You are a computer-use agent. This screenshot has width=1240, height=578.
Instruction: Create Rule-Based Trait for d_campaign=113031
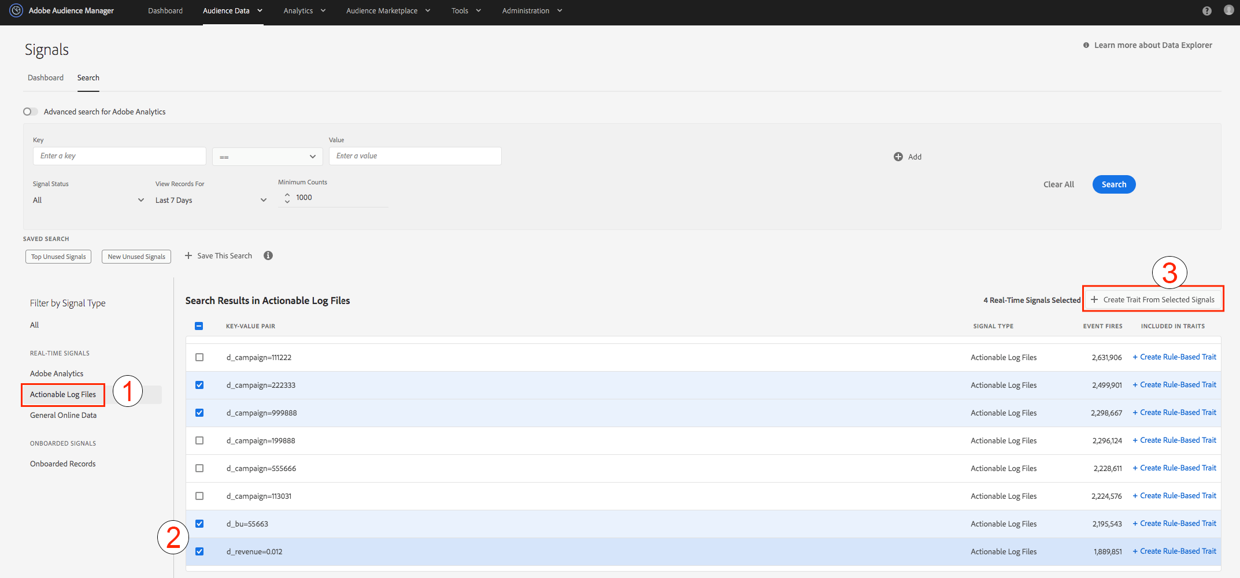point(1175,496)
